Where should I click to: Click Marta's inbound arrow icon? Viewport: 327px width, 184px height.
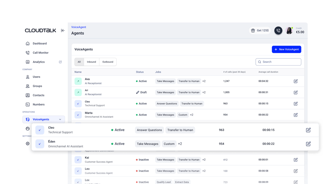click(x=78, y=115)
